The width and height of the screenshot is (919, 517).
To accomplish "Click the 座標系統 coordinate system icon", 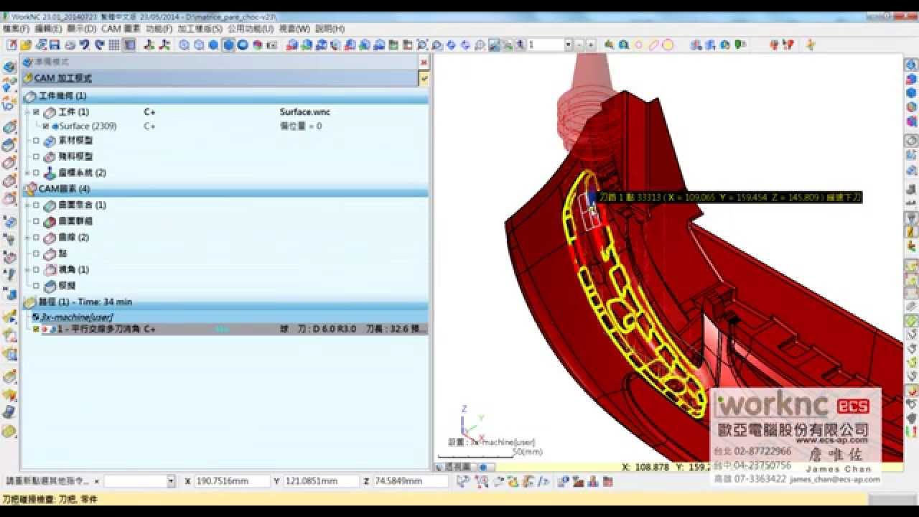I will 49,172.
